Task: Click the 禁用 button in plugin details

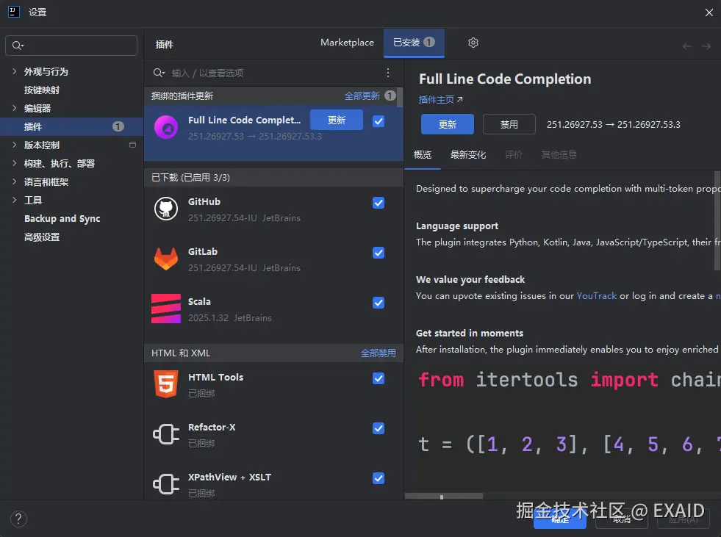Action: click(509, 125)
